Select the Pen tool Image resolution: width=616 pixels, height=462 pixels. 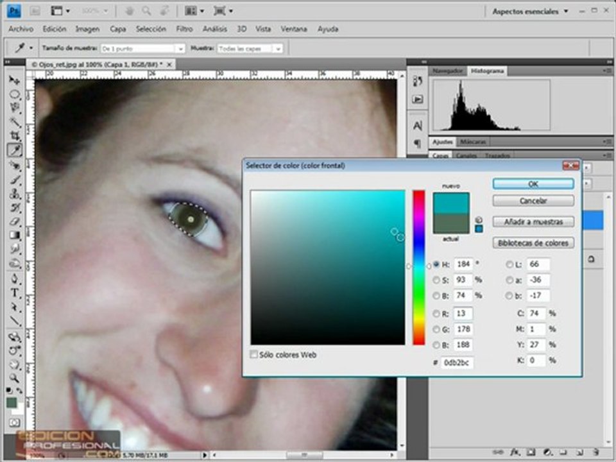click(x=15, y=279)
